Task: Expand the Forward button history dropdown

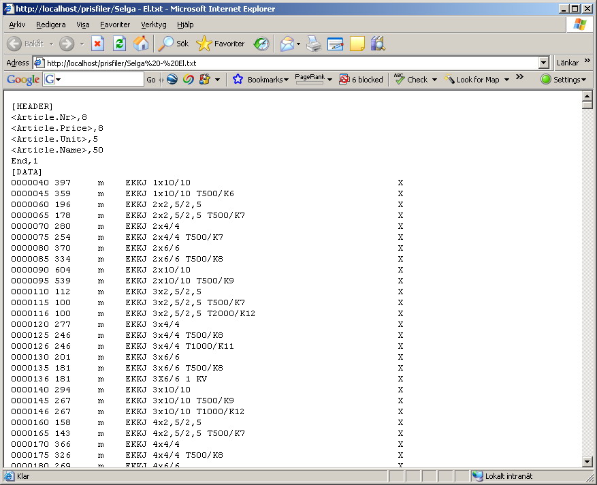Action: [82, 44]
